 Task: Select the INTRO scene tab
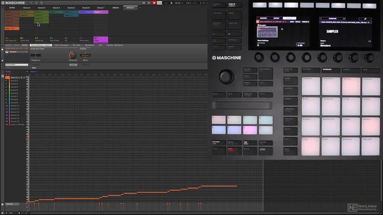pyautogui.click(x=12, y=8)
